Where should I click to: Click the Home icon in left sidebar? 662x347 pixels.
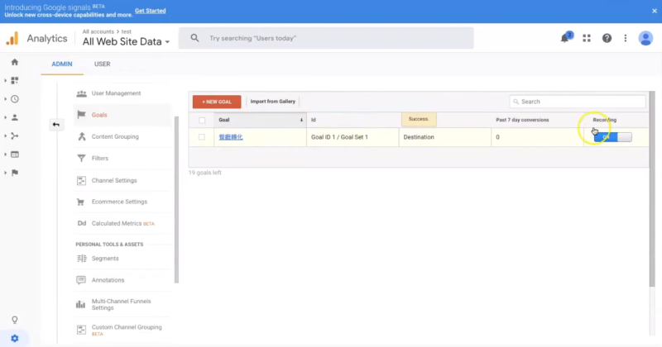coord(15,62)
